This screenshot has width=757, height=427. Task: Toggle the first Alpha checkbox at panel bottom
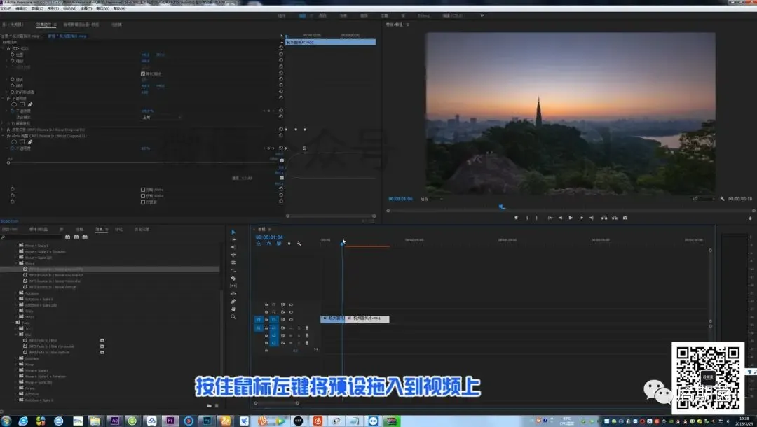click(x=143, y=190)
